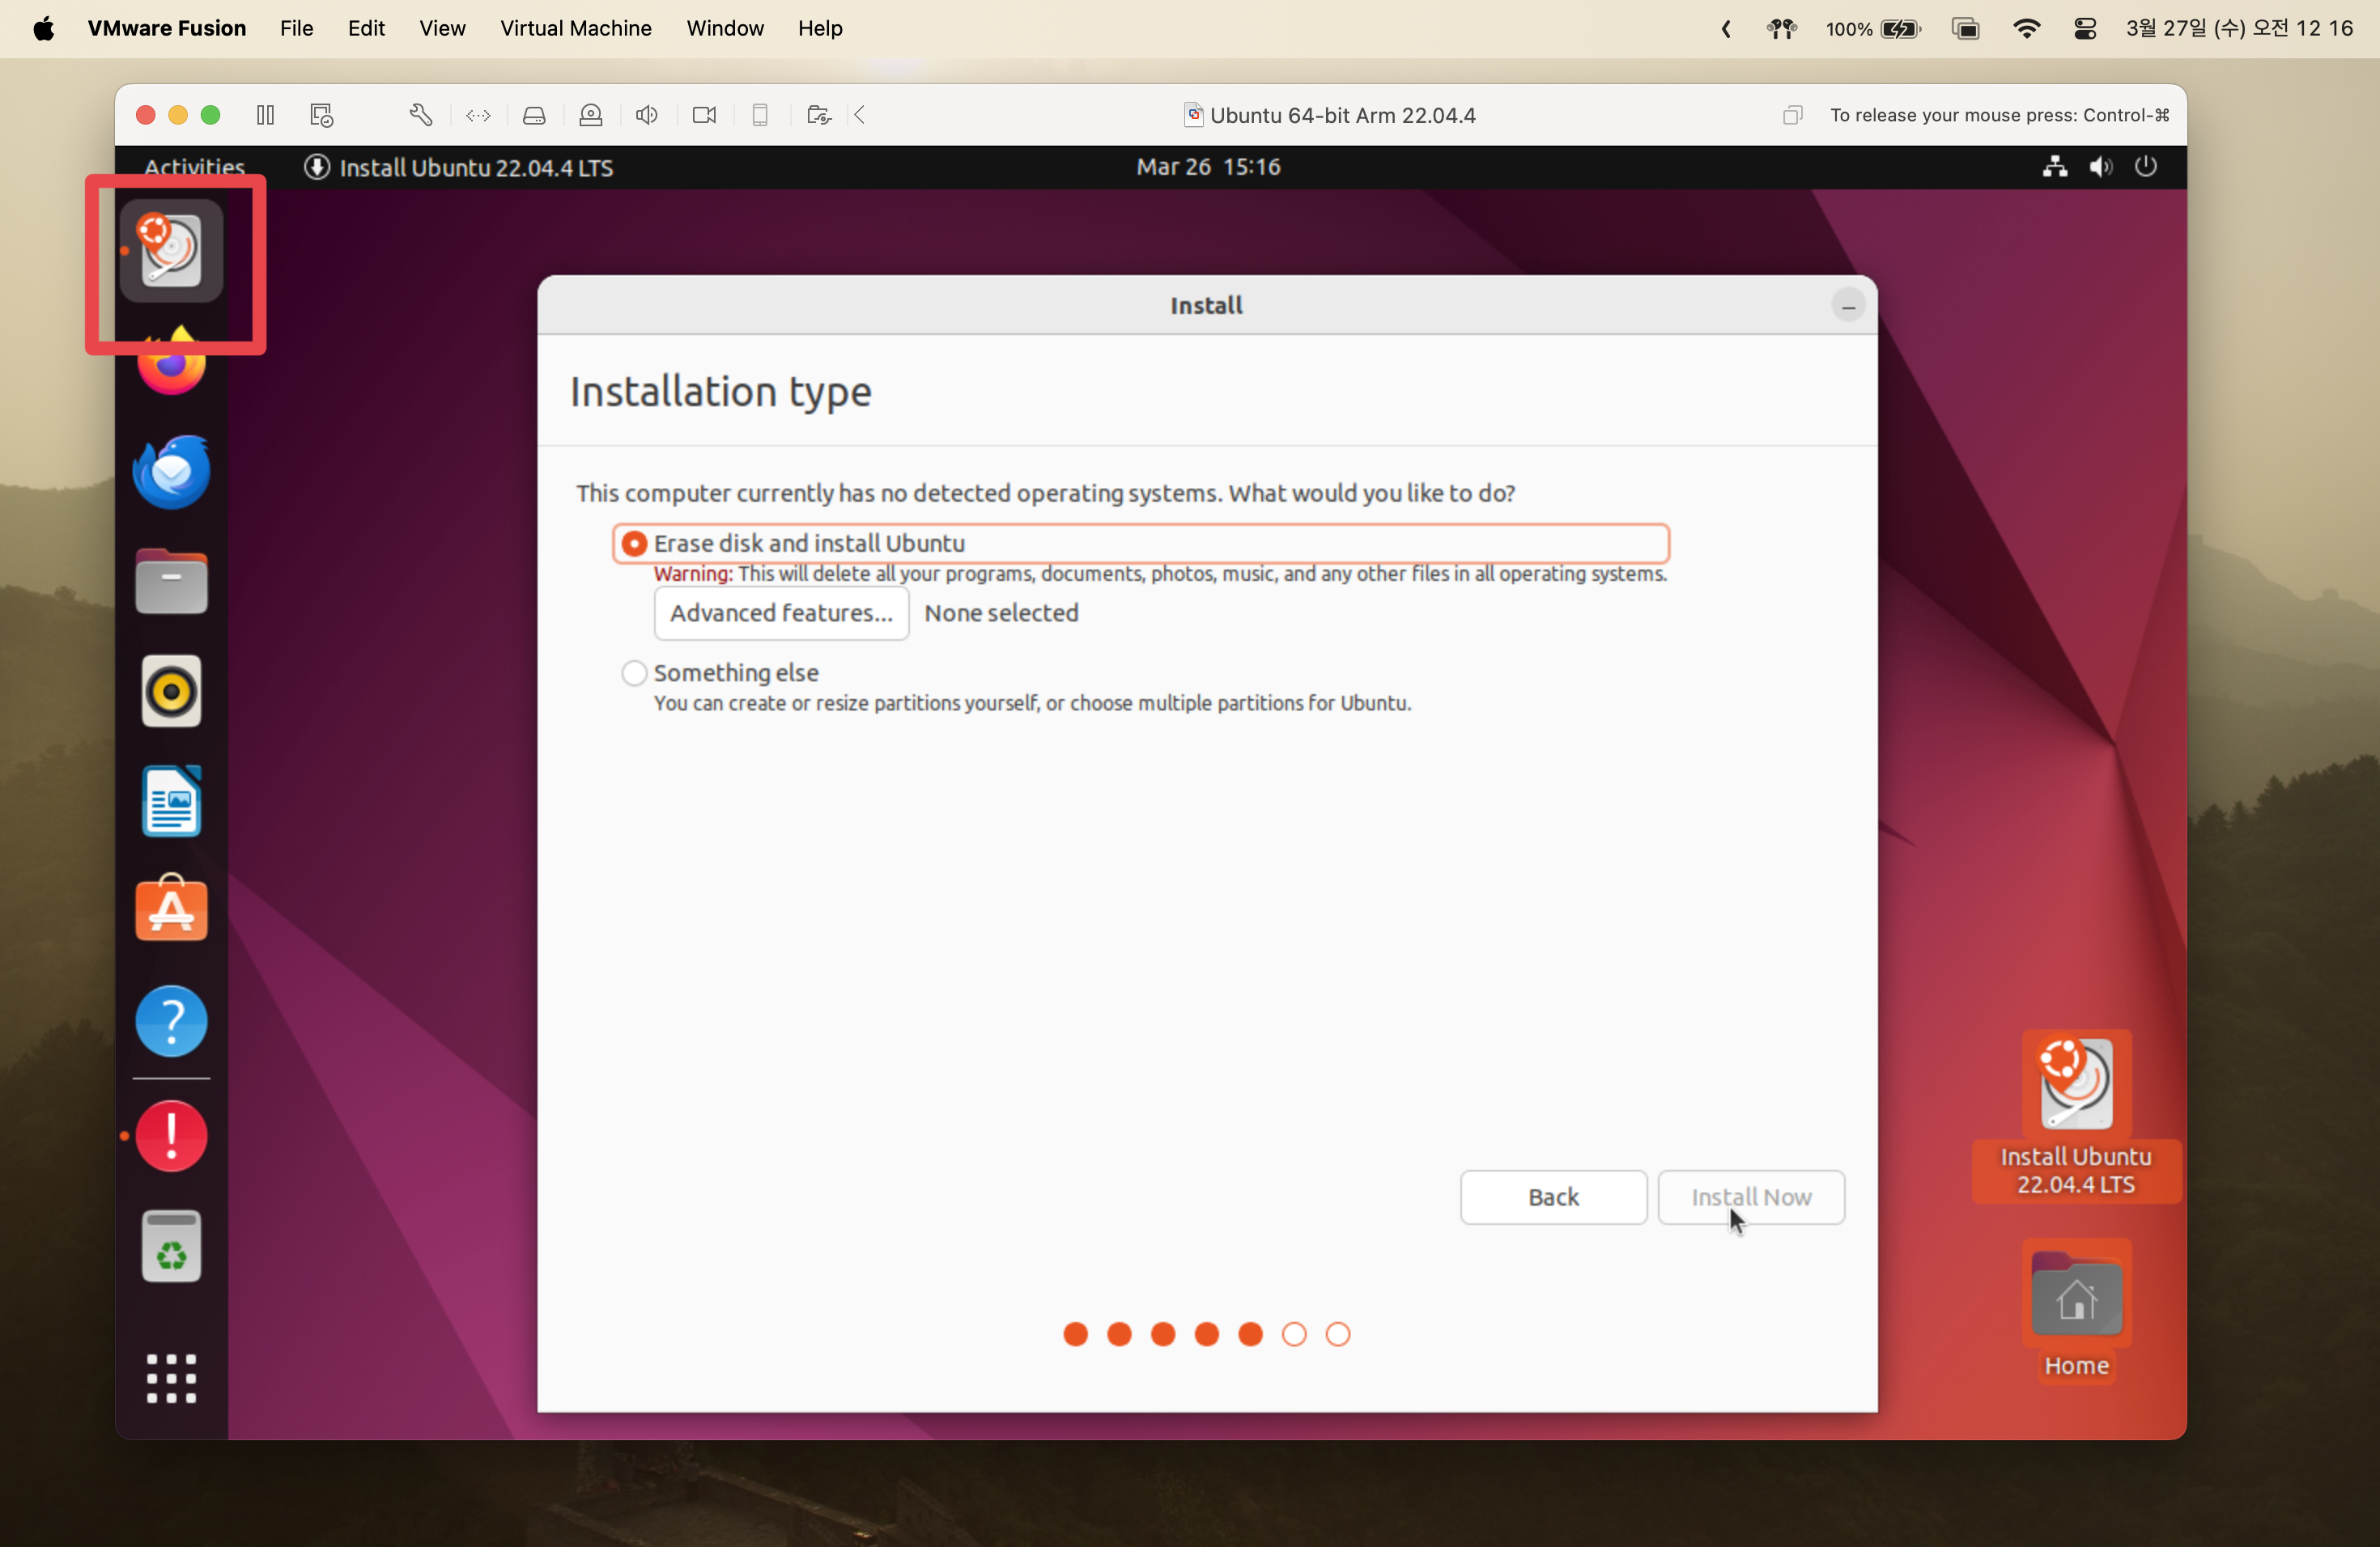Screen dimensions: 2380x1547
Task: Click the Ubuntu network status icon
Action: coord(2054,167)
